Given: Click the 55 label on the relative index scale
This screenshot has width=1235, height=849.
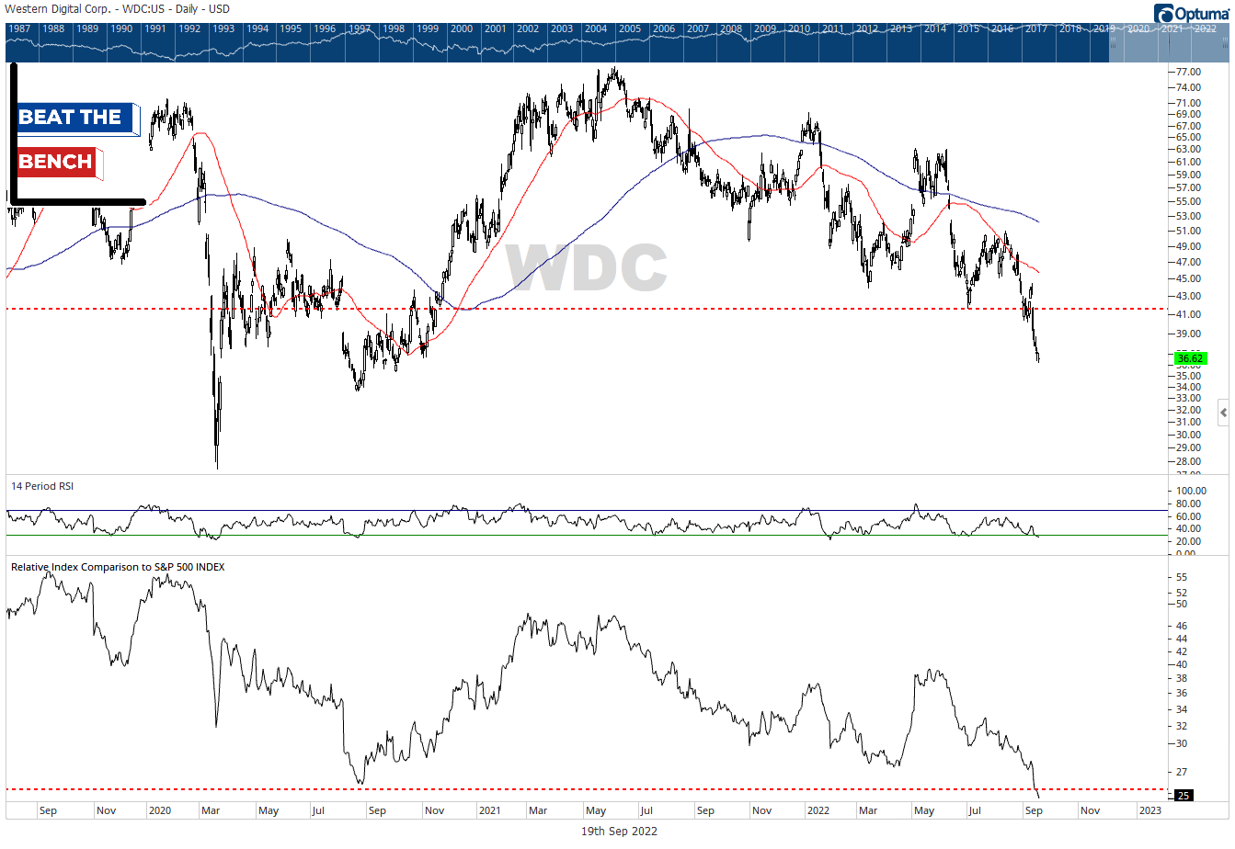Looking at the screenshot, I should click(x=1182, y=577).
